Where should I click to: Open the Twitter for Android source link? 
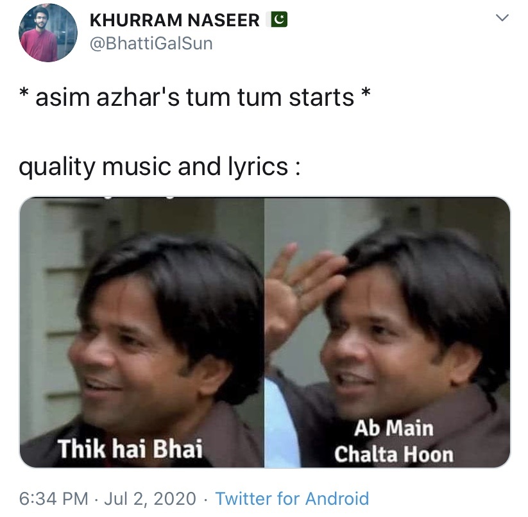coord(292,498)
